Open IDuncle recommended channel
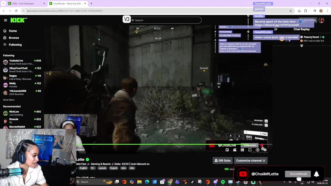 [x=22, y=121]
